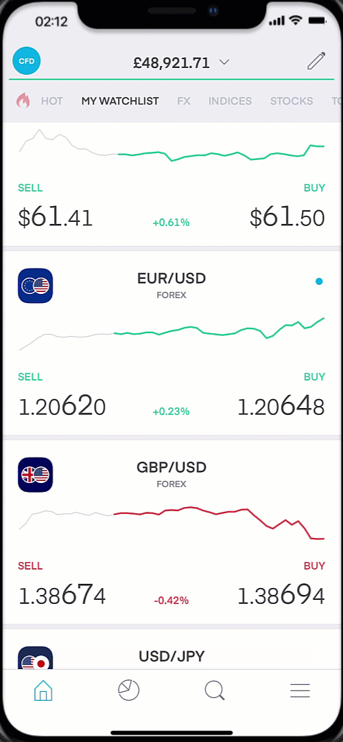Open the pencil edit watchlist icon
Image resolution: width=343 pixels, height=742 pixels.
click(x=316, y=62)
